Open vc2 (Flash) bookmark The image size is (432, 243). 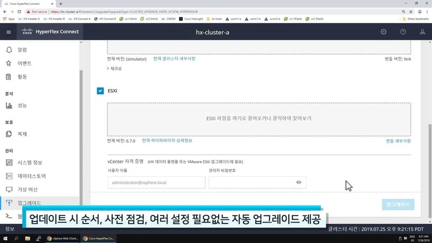[x=314, y=19]
